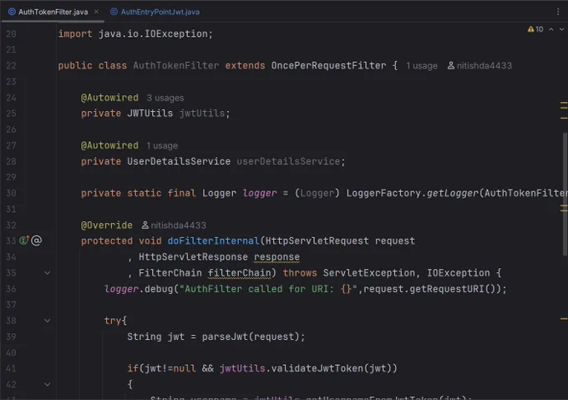The image size is (568, 400).
Task: Click the vertical editor scrollbar
Action: click(565, 194)
